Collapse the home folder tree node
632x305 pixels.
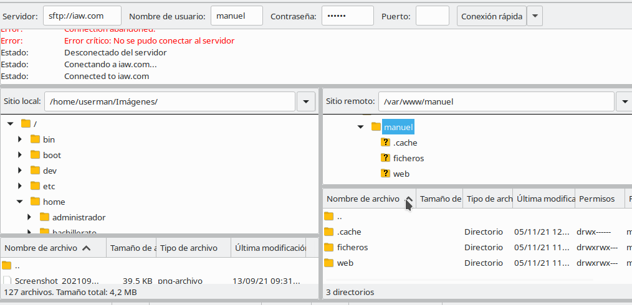[20, 202]
